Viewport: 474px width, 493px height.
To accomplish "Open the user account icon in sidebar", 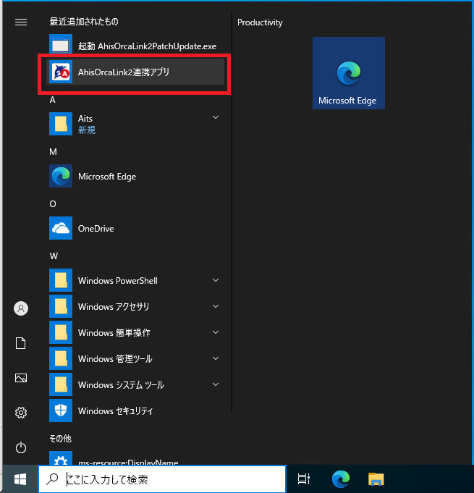I will 21,308.
